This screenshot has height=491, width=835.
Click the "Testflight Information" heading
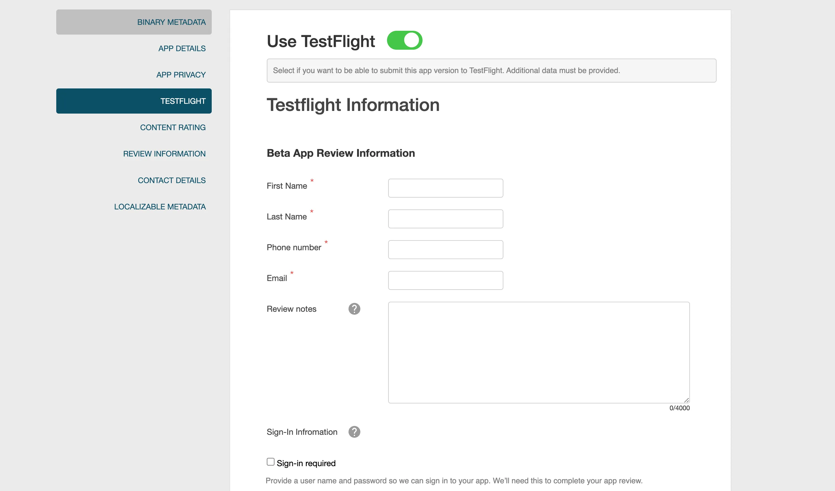[353, 105]
